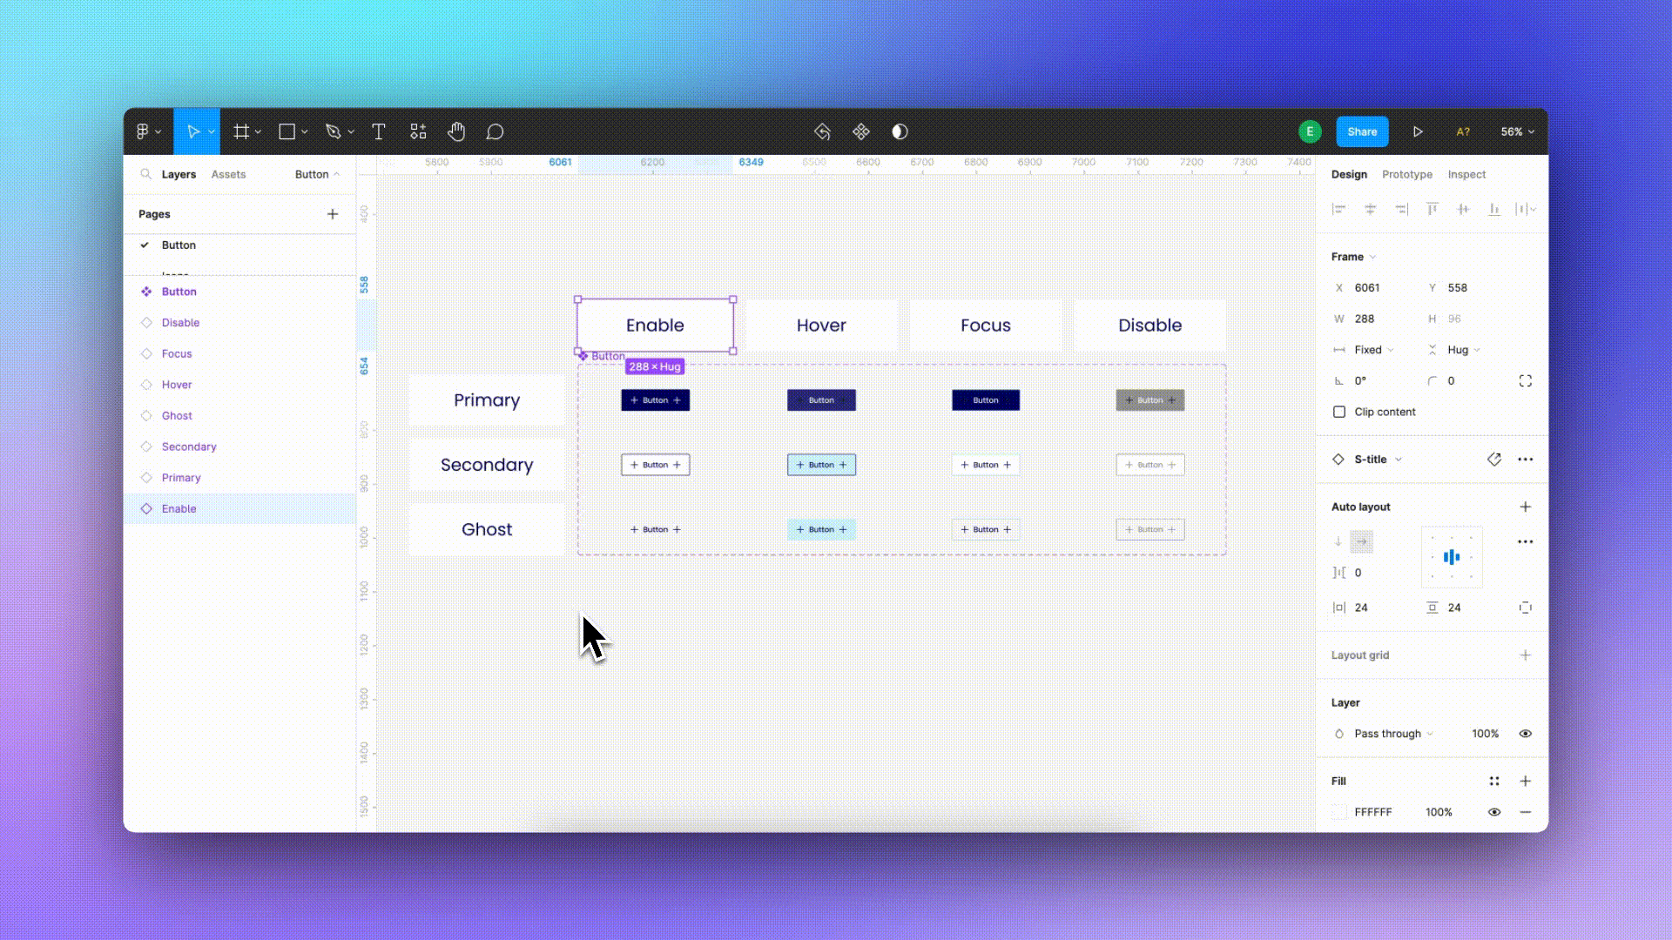Open the 56% zoom dropdown
1672x940 pixels.
[1517, 131]
